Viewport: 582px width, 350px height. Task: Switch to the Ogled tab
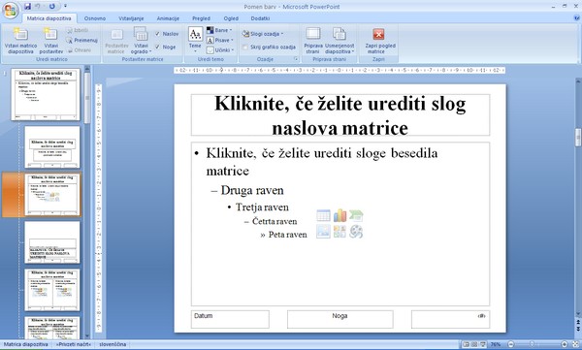pos(231,18)
